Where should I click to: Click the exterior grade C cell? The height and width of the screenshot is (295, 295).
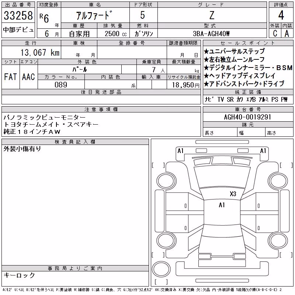pyautogui.click(x=275, y=34)
